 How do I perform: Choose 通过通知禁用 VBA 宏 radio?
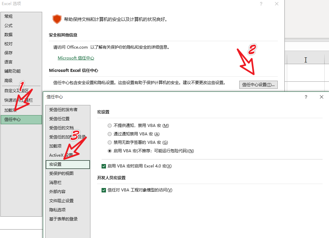pos(110,134)
